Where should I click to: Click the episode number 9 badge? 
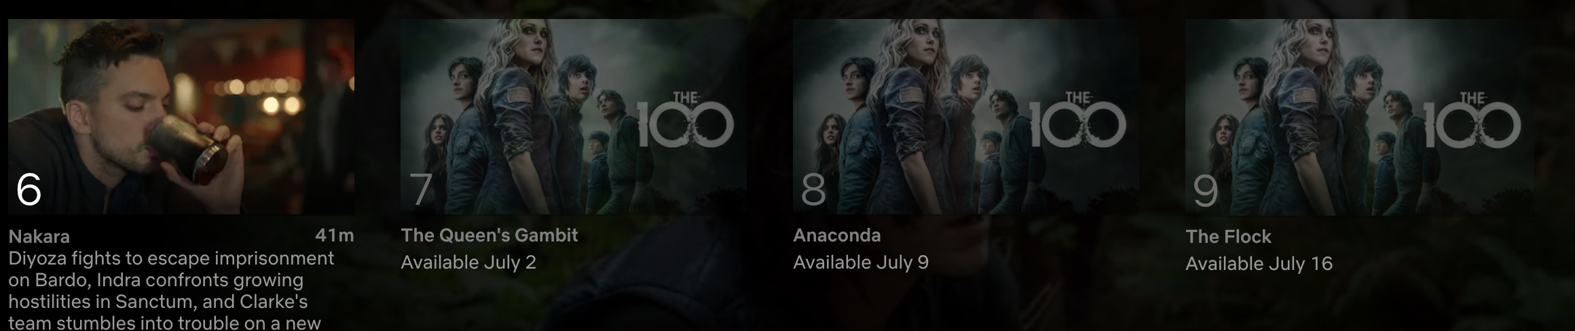click(x=1206, y=191)
